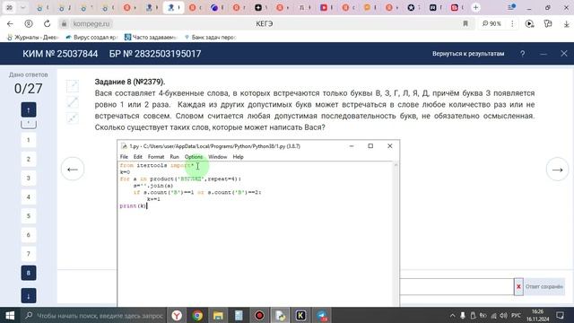
Task: Open the 'Часто задаваемые' bookmark
Action: tap(151, 37)
